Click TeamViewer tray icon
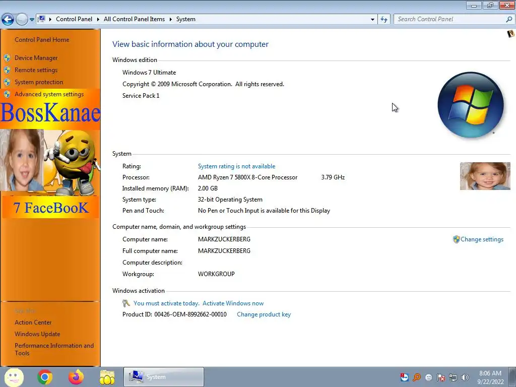Image resolution: width=516 pixels, height=387 pixels. tap(405, 377)
